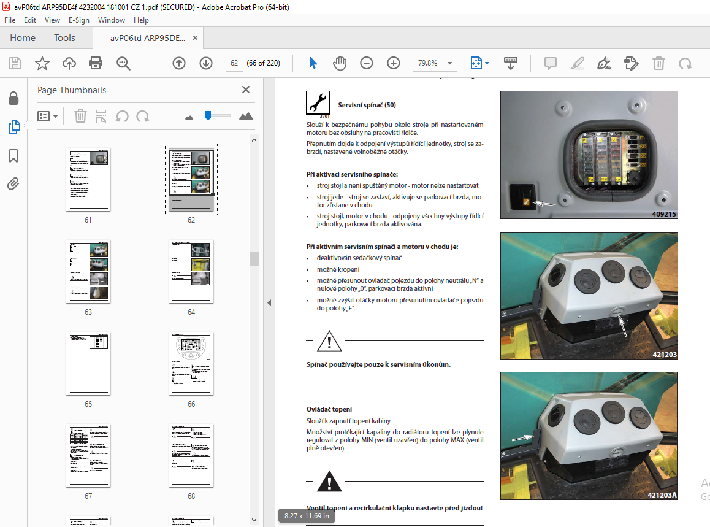Choose the Selection arrow tool
The image size is (710, 527).
coord(313,63)
